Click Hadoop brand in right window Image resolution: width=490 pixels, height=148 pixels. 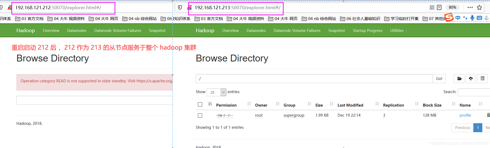[x=205, y=31]
